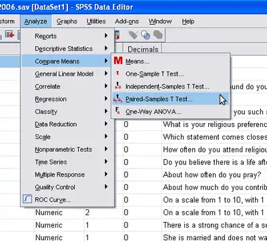Click the red arrow toolbar icon
Viewport: 267px width, 242px height.
pos(10,35)
